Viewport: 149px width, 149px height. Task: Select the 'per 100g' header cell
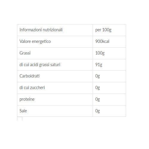pyautogui.click(x=109, y=30)
